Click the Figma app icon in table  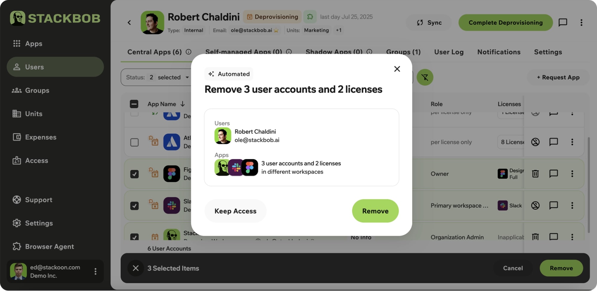point(172,174)
